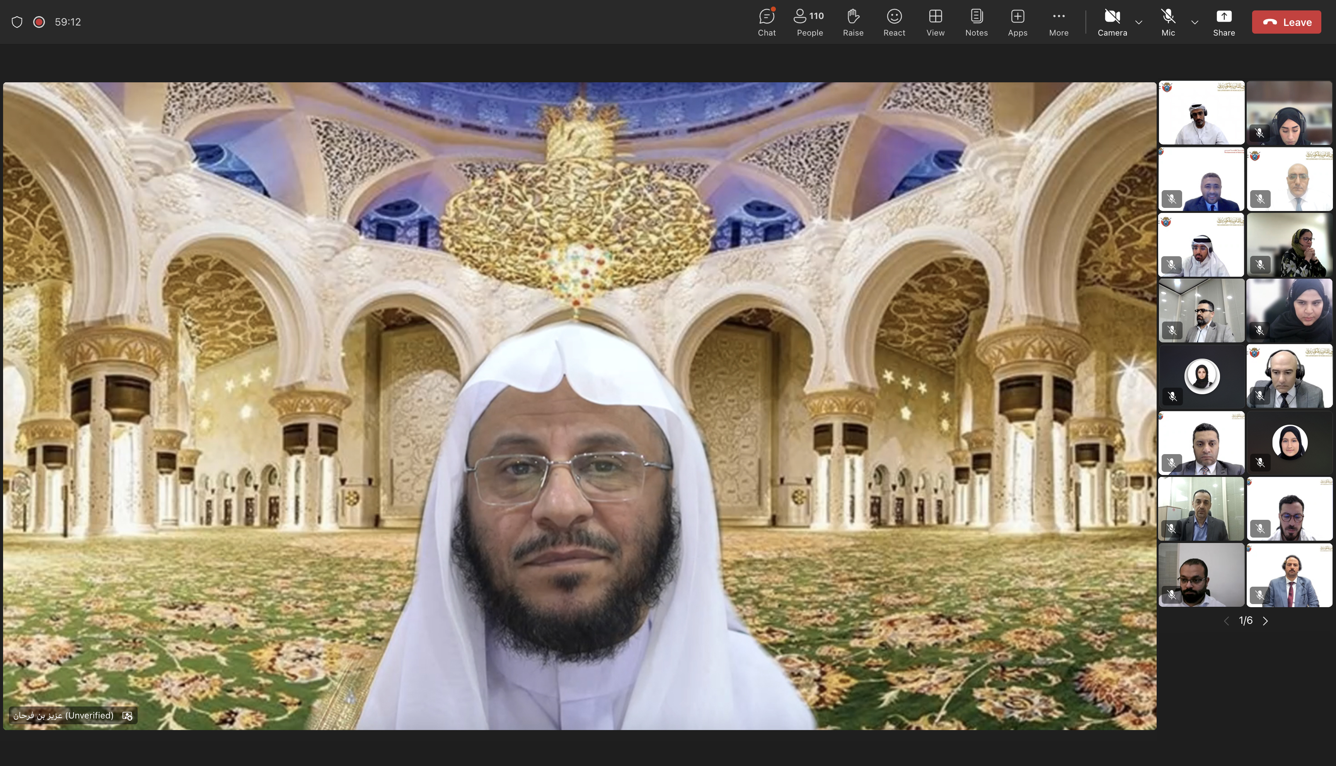This screenshot has height=766, width=1336.
Task: Select the bald man with glasses in white tile
Action: (x=1289, y=179)
